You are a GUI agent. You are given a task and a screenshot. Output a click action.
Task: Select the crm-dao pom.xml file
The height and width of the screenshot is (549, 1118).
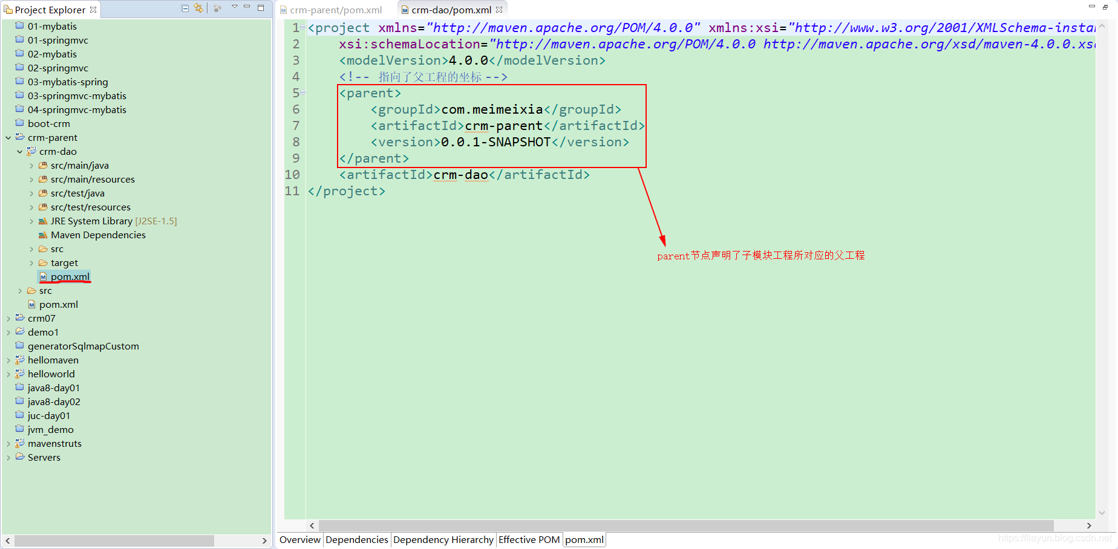pos(70,277)
